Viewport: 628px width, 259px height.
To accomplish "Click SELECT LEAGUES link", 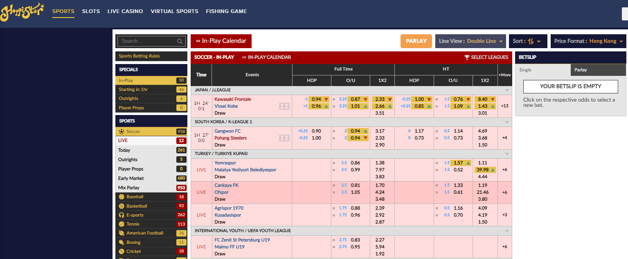I will (486, 57).
